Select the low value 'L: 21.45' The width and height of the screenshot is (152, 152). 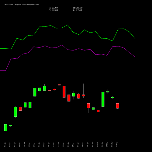[x=78, y=10]
